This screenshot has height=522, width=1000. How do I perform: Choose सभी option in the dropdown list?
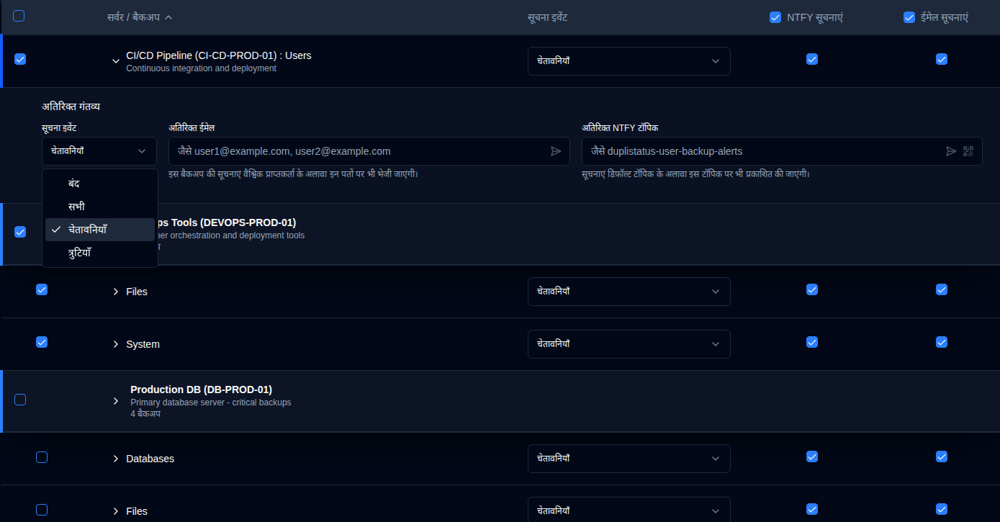coord(100,207)
